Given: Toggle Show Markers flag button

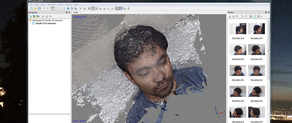Looking at the screenshot, I should tap(121, 8).
